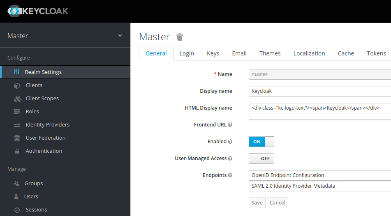The width and height of the screenshot is (391, 216).
Task: Click the Realm Settings sliders icon
Action: tap(17, 72)
